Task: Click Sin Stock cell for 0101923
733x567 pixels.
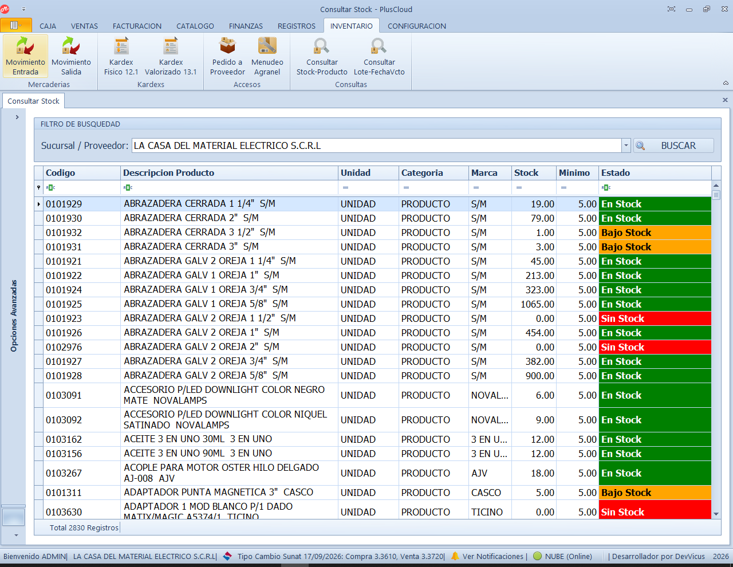Action: (x=655, y=318)
